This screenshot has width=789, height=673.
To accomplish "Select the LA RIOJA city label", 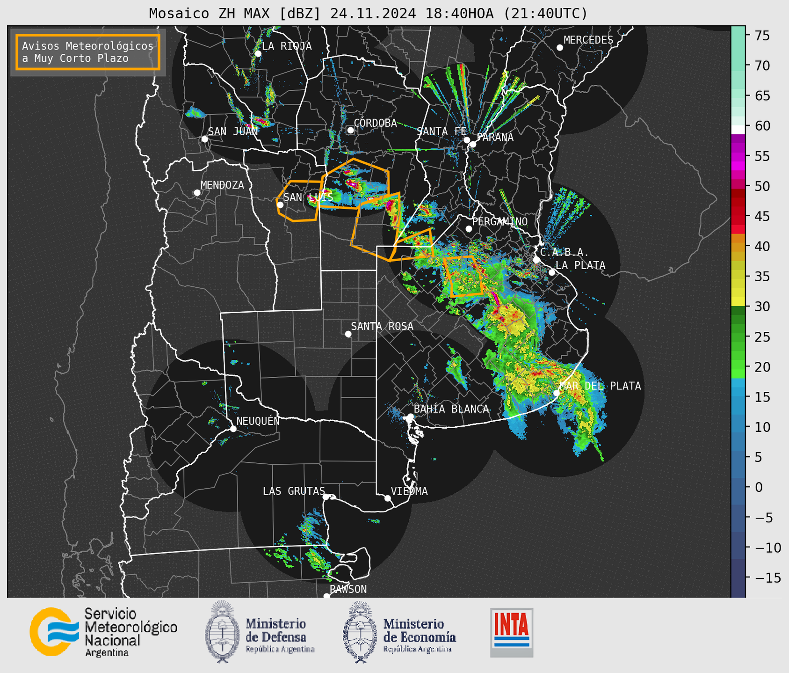I will tap(287, 46).
